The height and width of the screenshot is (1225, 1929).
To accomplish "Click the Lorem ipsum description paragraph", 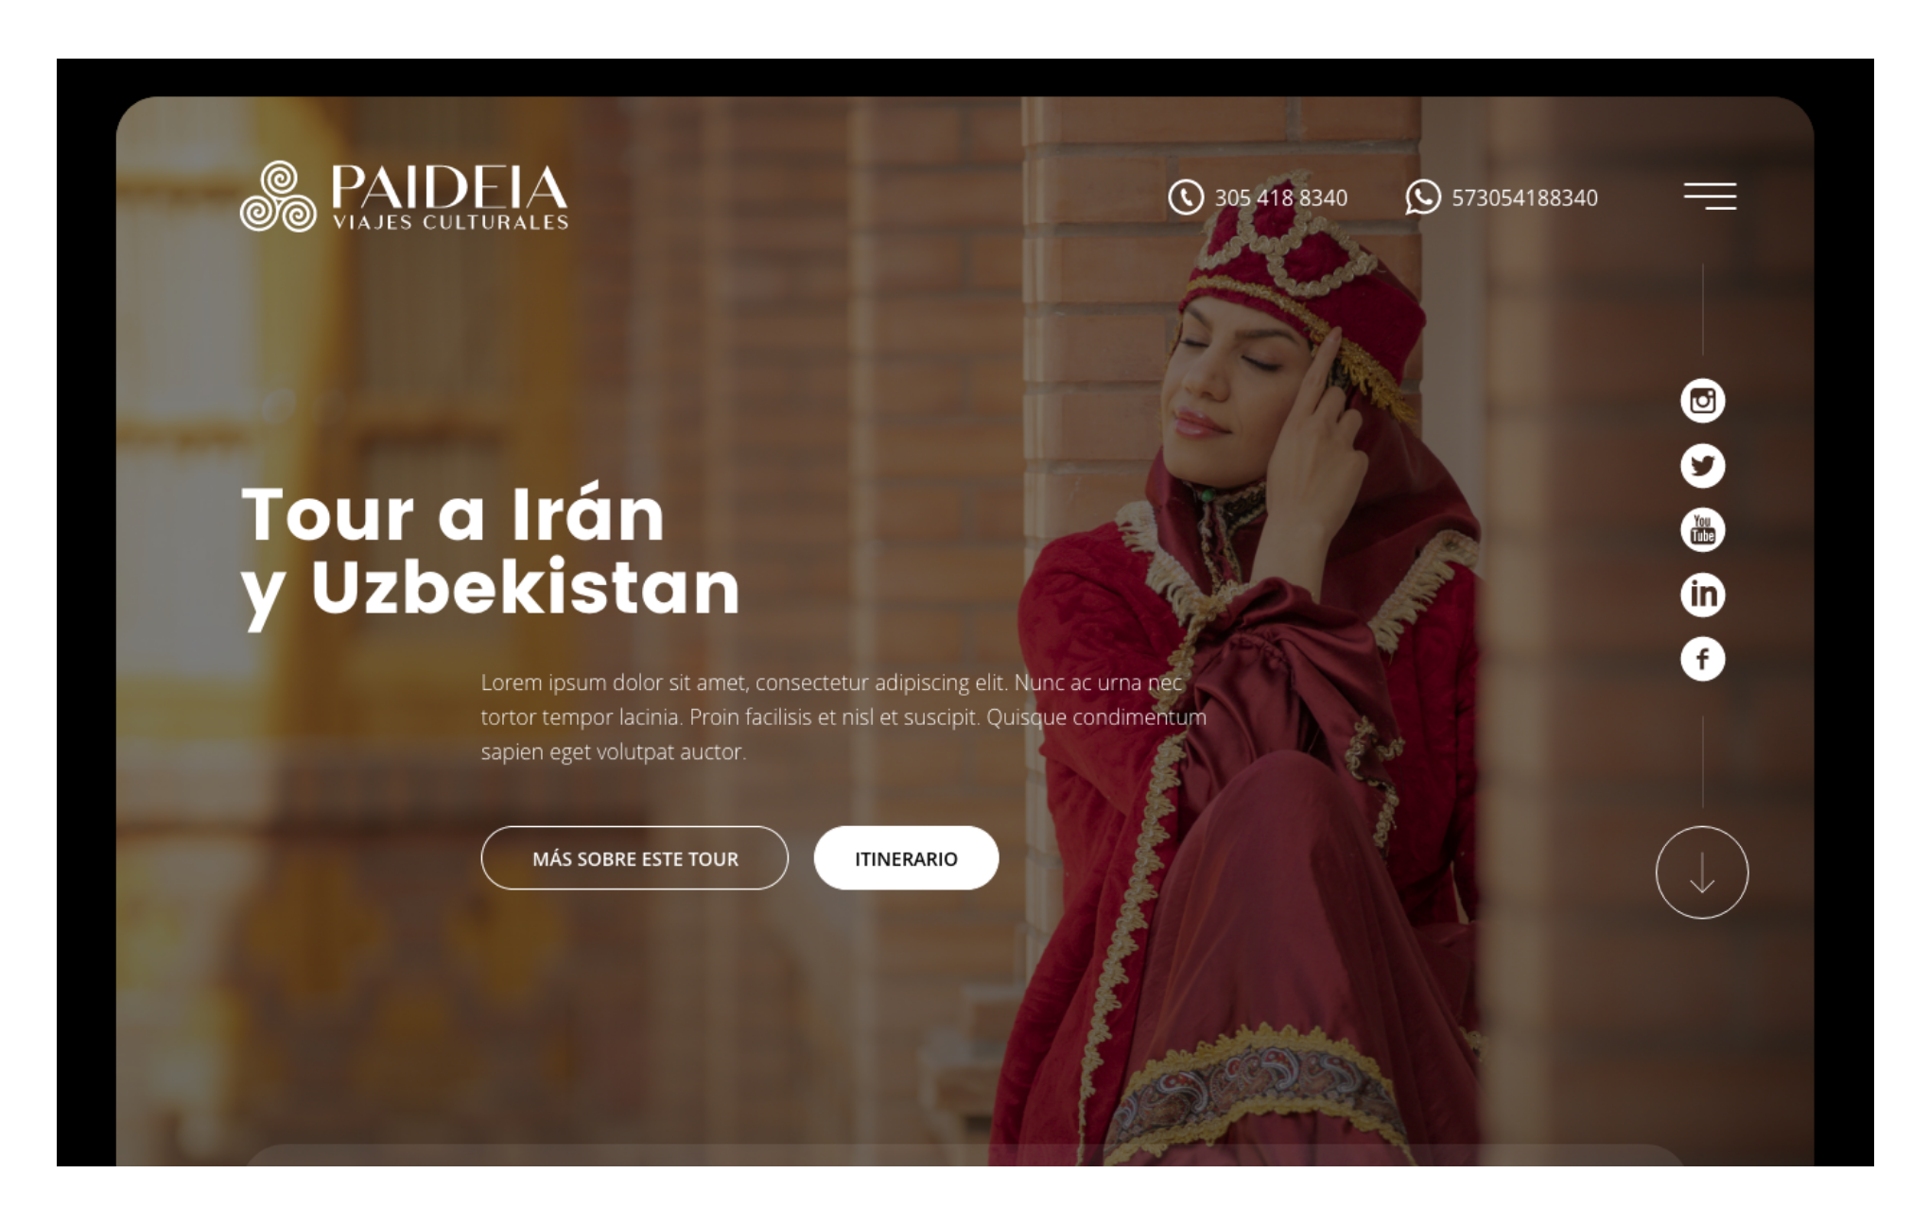I will click(x=843, y=717).
